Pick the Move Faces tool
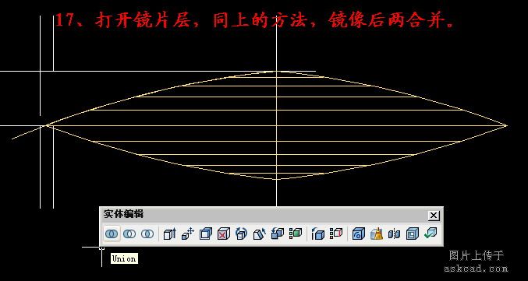The width and height of the screenshot is (528, 281). [187, 234]
